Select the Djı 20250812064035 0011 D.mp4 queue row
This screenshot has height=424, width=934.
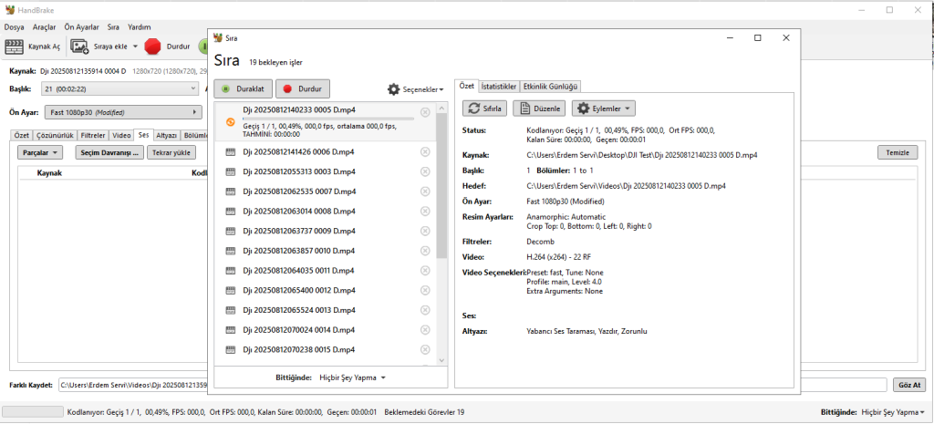[326, 271]
